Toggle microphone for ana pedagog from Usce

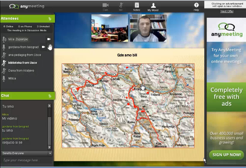[x=4, y=55]
